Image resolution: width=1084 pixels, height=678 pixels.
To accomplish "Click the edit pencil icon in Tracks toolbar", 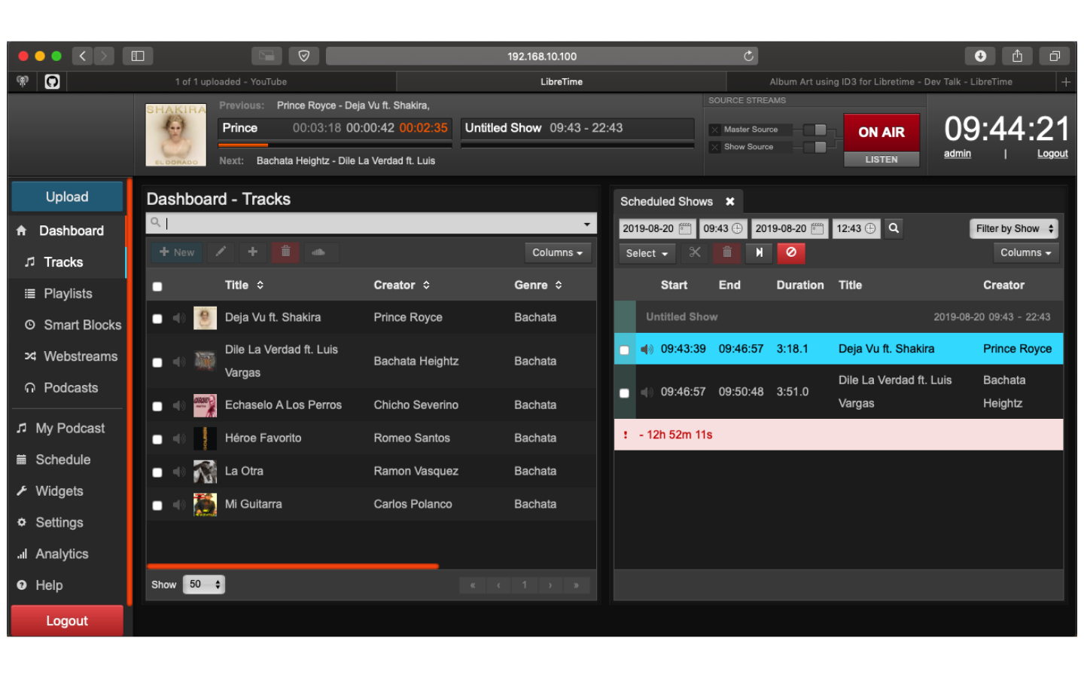I will (221, 252).
